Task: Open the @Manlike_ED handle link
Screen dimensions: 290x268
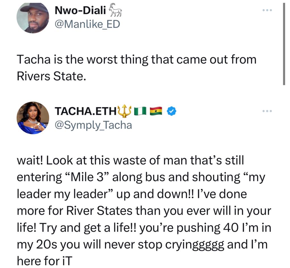Action: click(x=87, y=24)
